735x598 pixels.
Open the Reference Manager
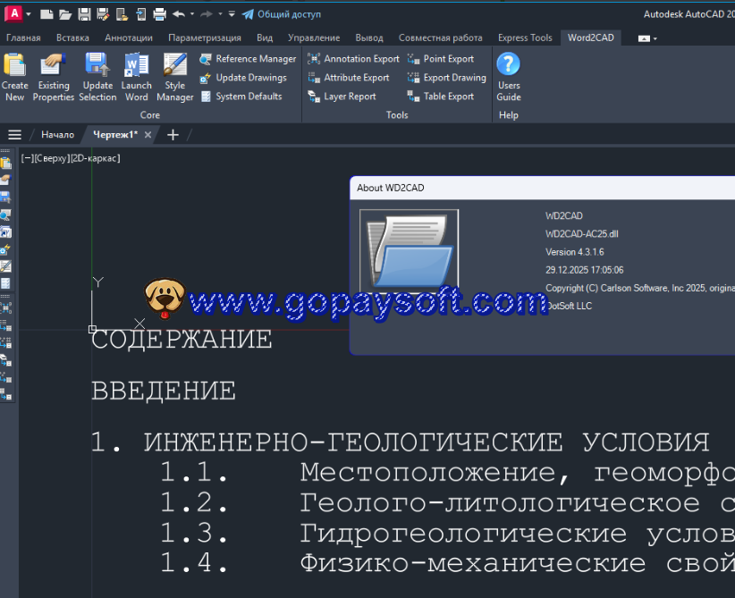tap(248, 59)
